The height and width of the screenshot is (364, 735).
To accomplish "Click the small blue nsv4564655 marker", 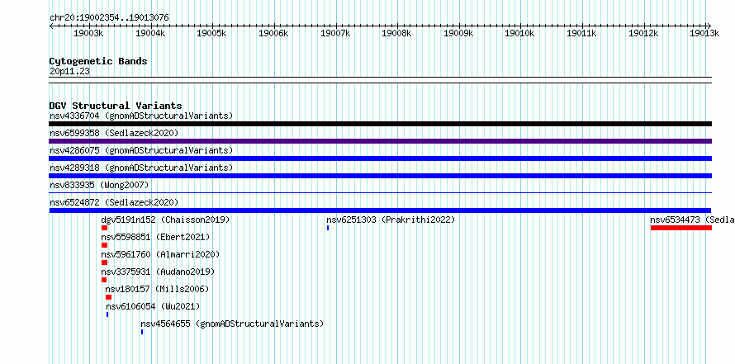I will [x=142, y=332].
